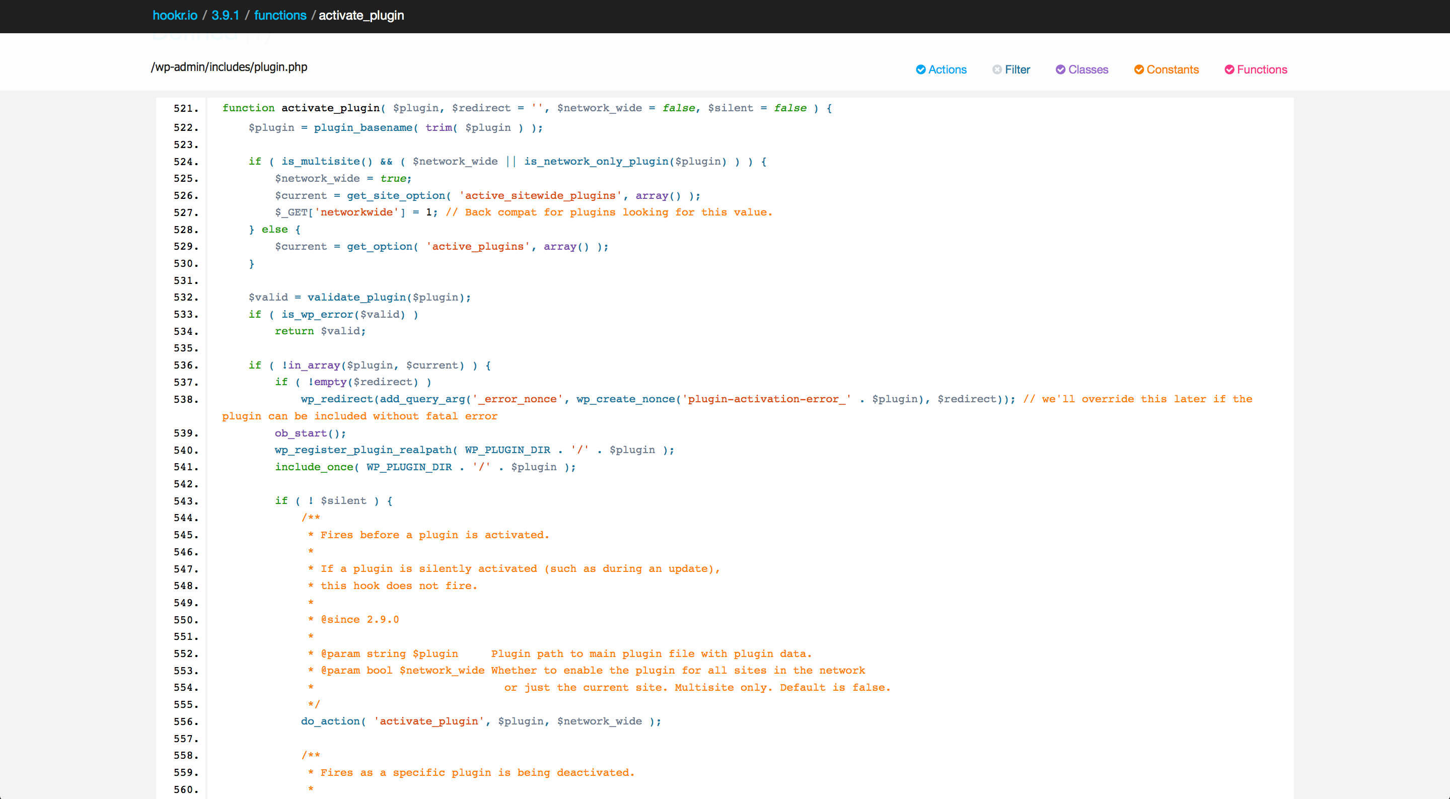This screenshot has width=1450, height=799.
Task: Follow is_network_only_plugin link on line 524
Action: coord(596,162)
